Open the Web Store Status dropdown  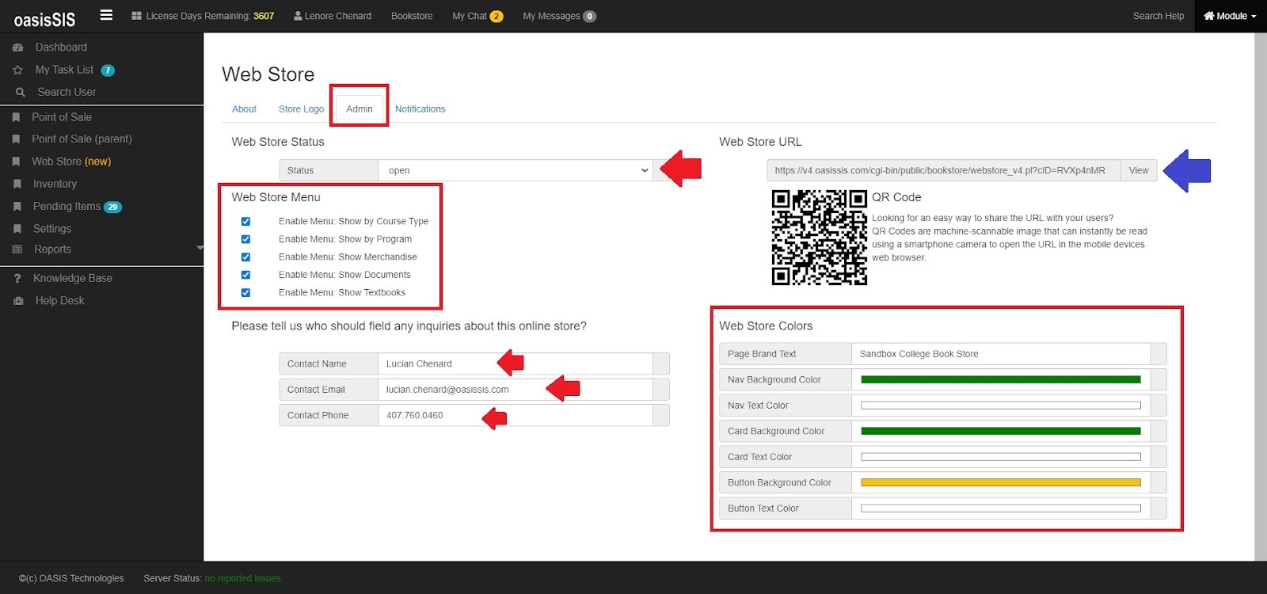tap(516, 170)
